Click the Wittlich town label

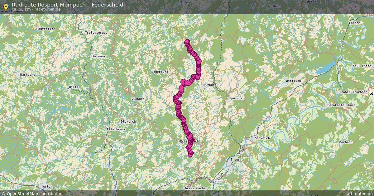[294, 81]
